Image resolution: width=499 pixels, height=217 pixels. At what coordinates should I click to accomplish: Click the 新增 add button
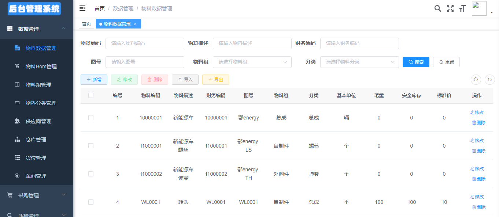point(94,80)
